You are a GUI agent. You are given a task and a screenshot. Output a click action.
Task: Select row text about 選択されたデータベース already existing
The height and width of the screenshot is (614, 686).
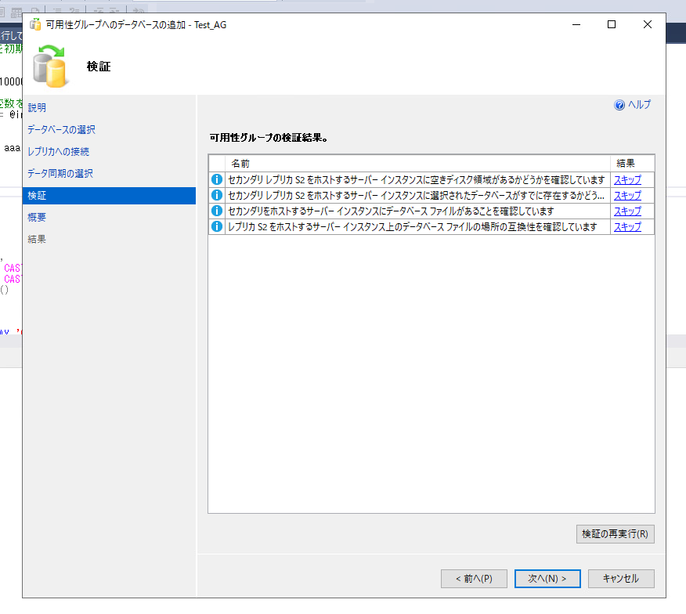click(x=416, y=195)
